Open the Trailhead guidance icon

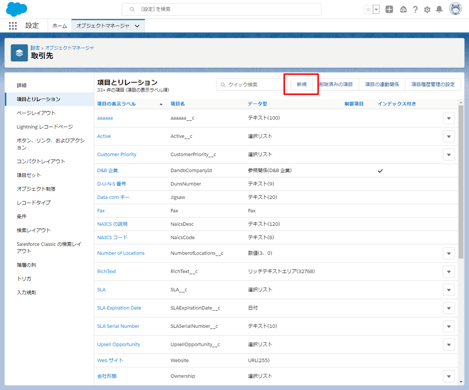403,9
